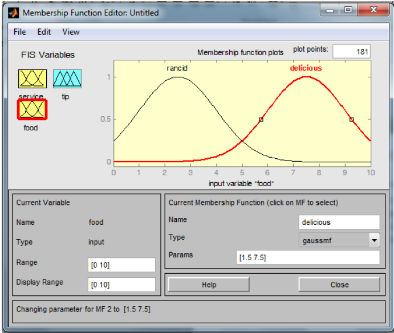Select the service variable icon

pyautogui.click(x=33, y=79)
